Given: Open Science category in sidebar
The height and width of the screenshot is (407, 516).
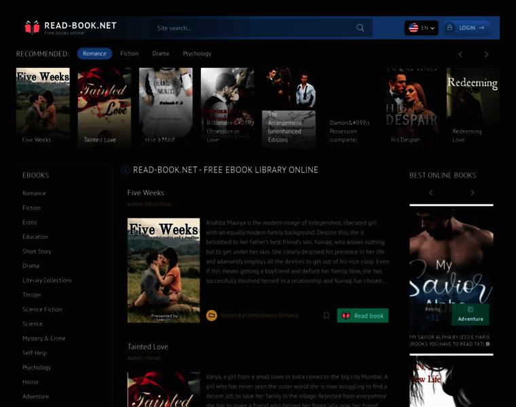Looking at the screenshot, I should click(x=33, y=324).
